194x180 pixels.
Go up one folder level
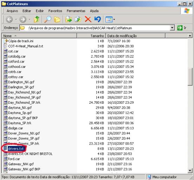(x=36, y=19)
